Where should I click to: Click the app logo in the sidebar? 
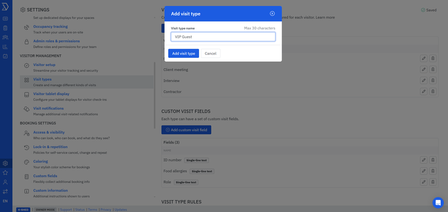pos(5,7)
